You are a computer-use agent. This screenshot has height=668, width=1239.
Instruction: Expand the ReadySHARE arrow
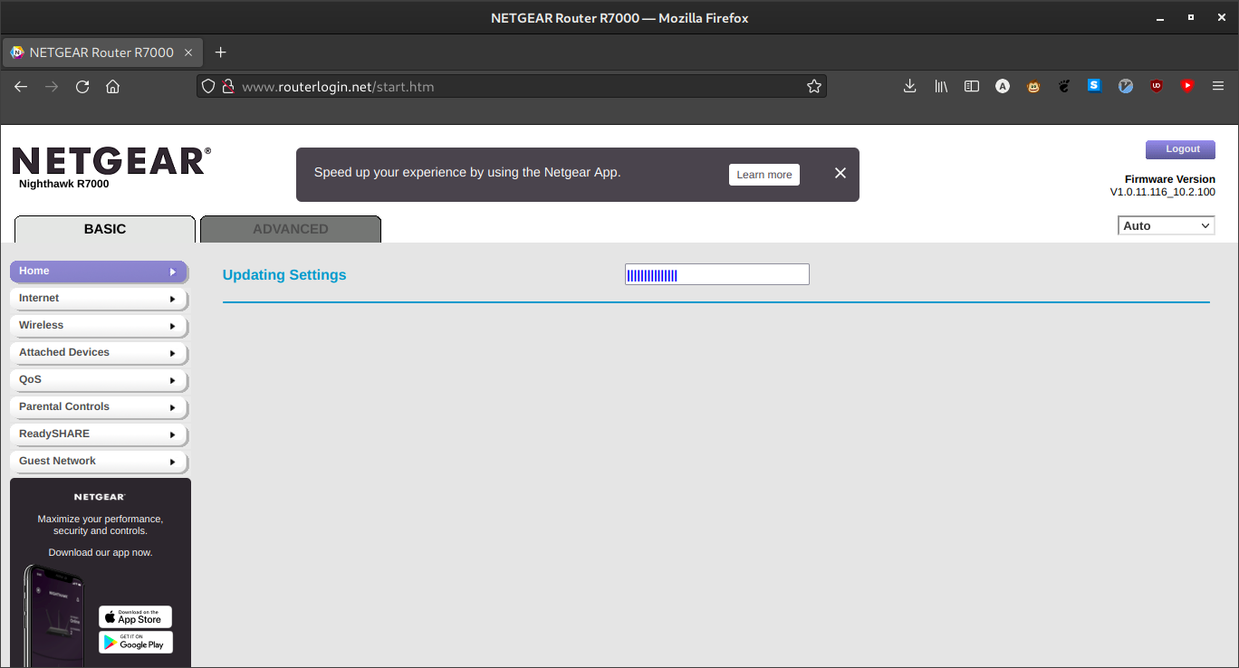click(x=172, y=434)
